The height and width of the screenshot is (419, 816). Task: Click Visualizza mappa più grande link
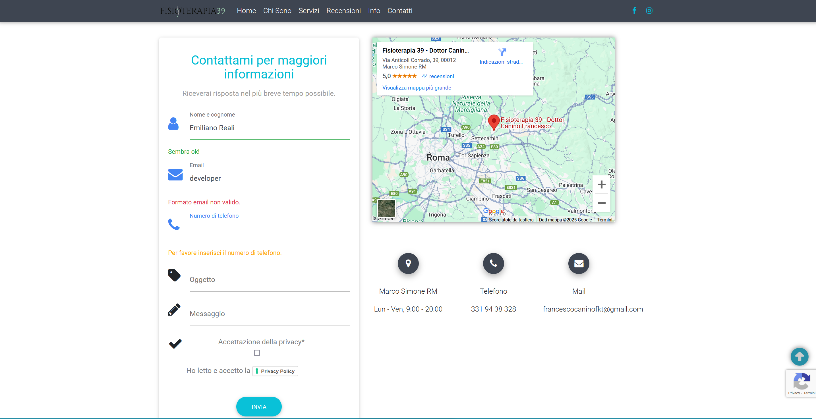[x=417, y=88]
